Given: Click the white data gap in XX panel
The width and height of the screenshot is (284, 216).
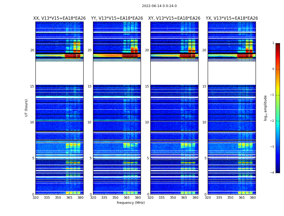Looking at the screenshot, I should tap(59, 73).
